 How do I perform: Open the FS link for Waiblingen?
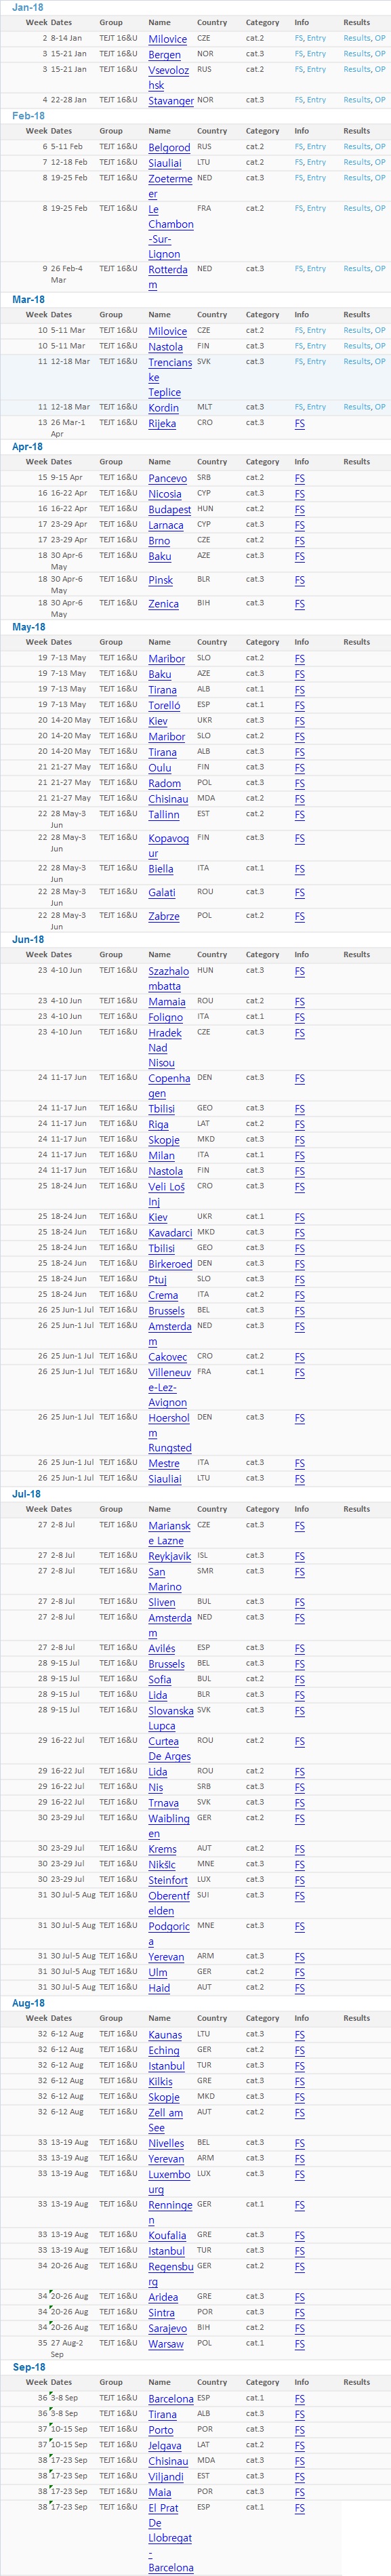pos(299,1819)
